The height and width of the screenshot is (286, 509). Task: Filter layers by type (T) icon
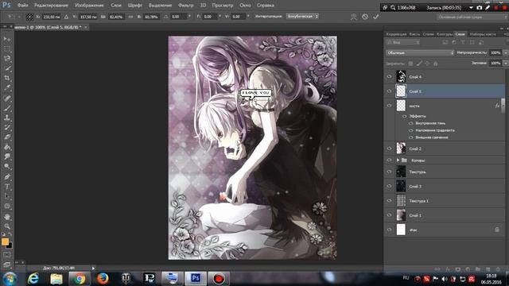[463, 42]
